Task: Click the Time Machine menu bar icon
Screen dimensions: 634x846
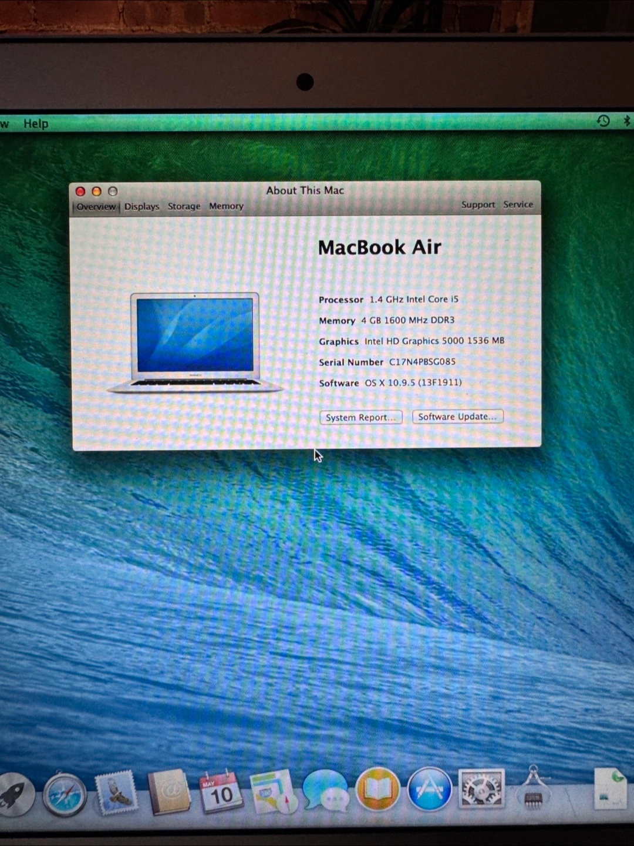Action: 603,120
